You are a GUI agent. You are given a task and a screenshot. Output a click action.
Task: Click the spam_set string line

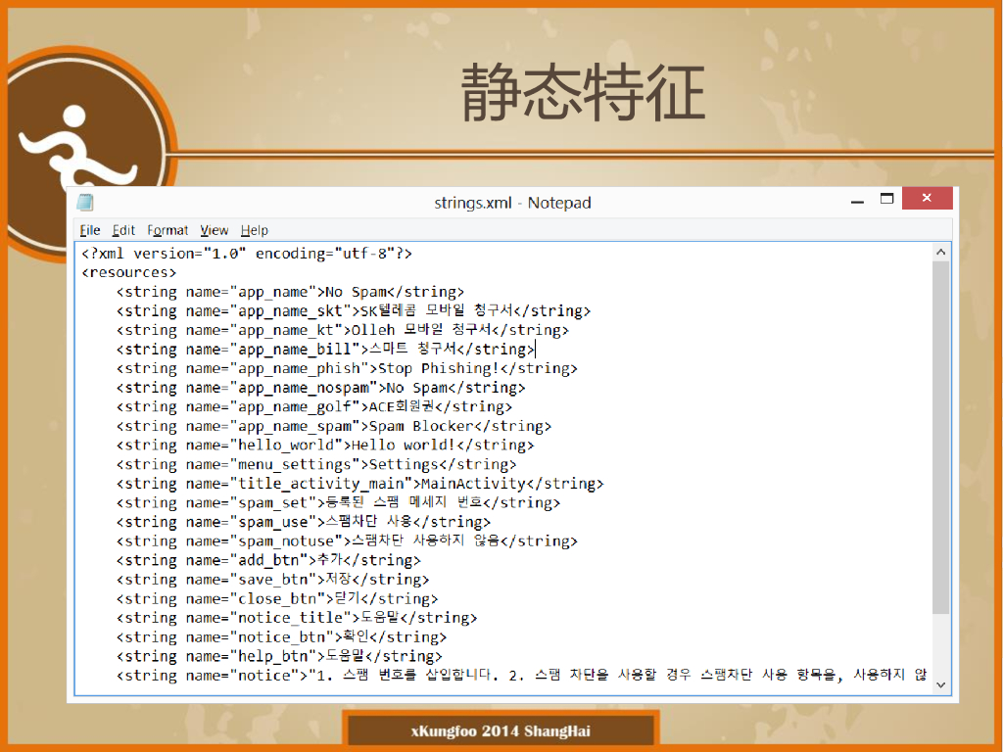(x=338, y=503)
